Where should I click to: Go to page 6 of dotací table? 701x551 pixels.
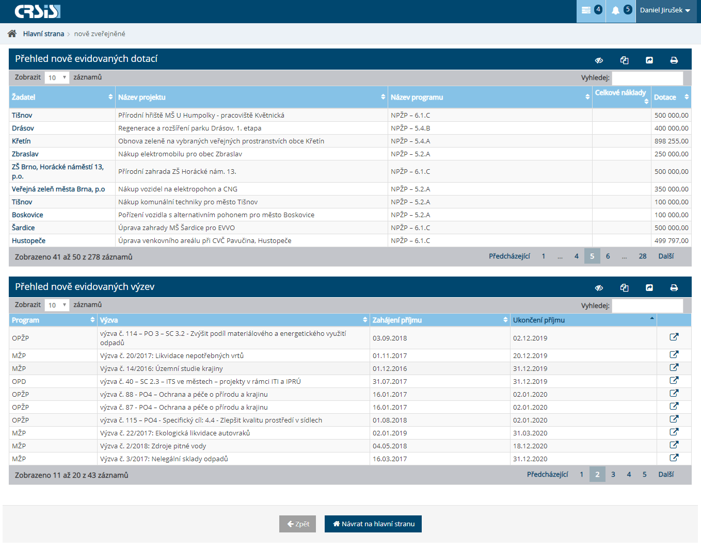click(x=608, y=256)
